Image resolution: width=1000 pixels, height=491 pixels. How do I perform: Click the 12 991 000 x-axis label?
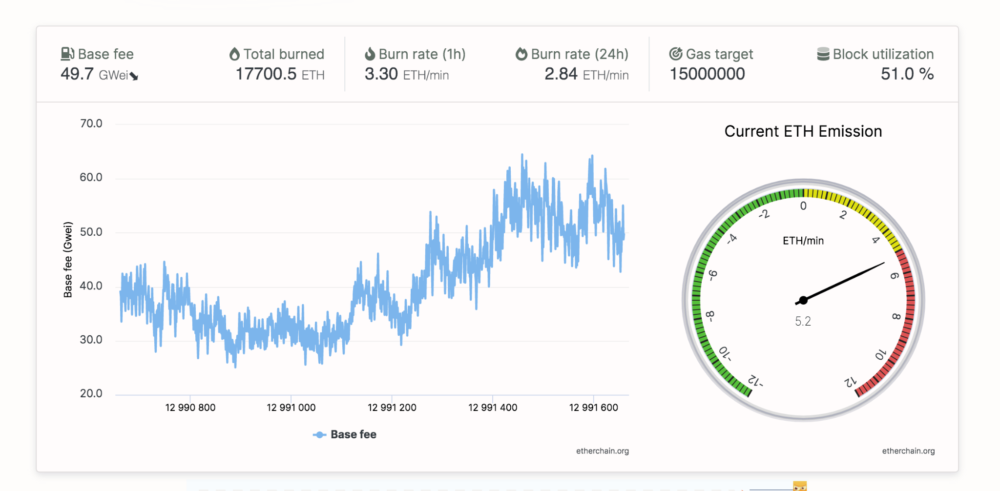tap(291, 408)
